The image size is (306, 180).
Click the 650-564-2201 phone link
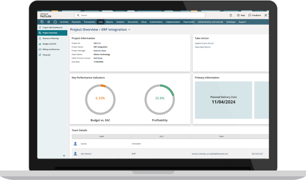(x=257, y=154)
